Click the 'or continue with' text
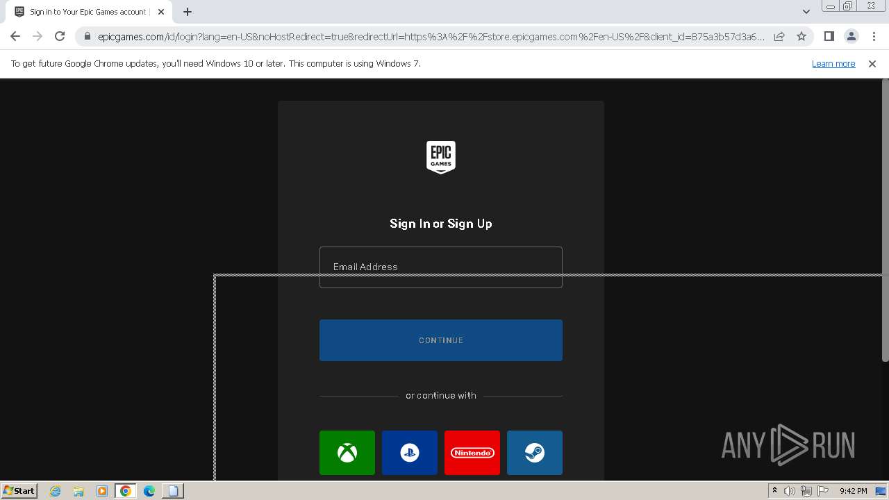This screenshot has width=889, height=500. pyautogui.click(x=441, y=395)
